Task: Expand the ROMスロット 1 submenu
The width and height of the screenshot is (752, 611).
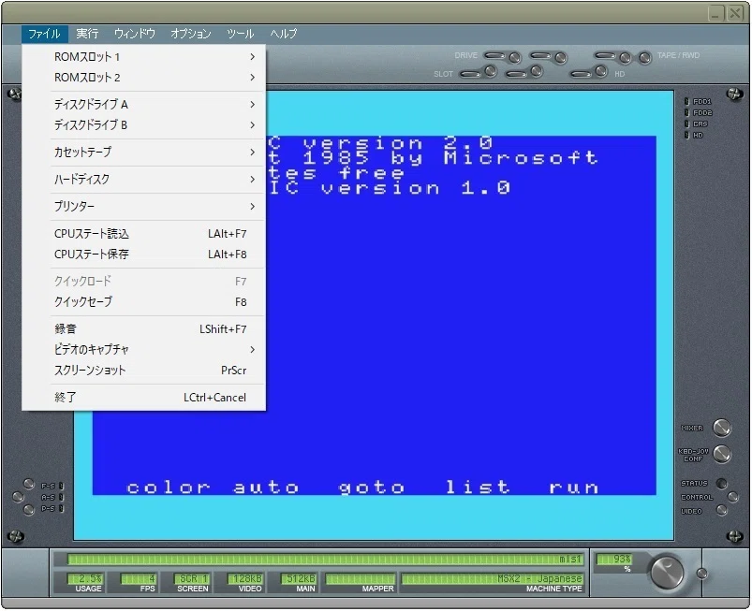Action: pos(144,56)
